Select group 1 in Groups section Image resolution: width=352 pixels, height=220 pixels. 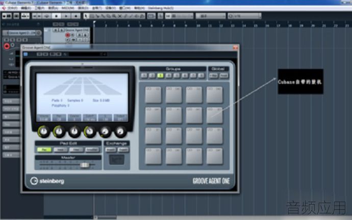144,76
